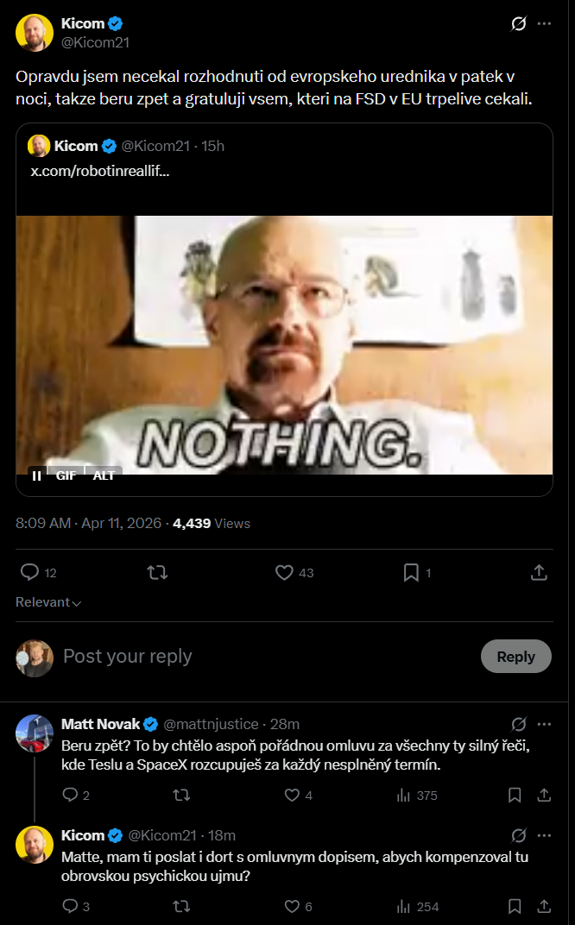Like the main Kicom post
The width and height of the screenshot is (575, 925).
(x=284, y=572)
